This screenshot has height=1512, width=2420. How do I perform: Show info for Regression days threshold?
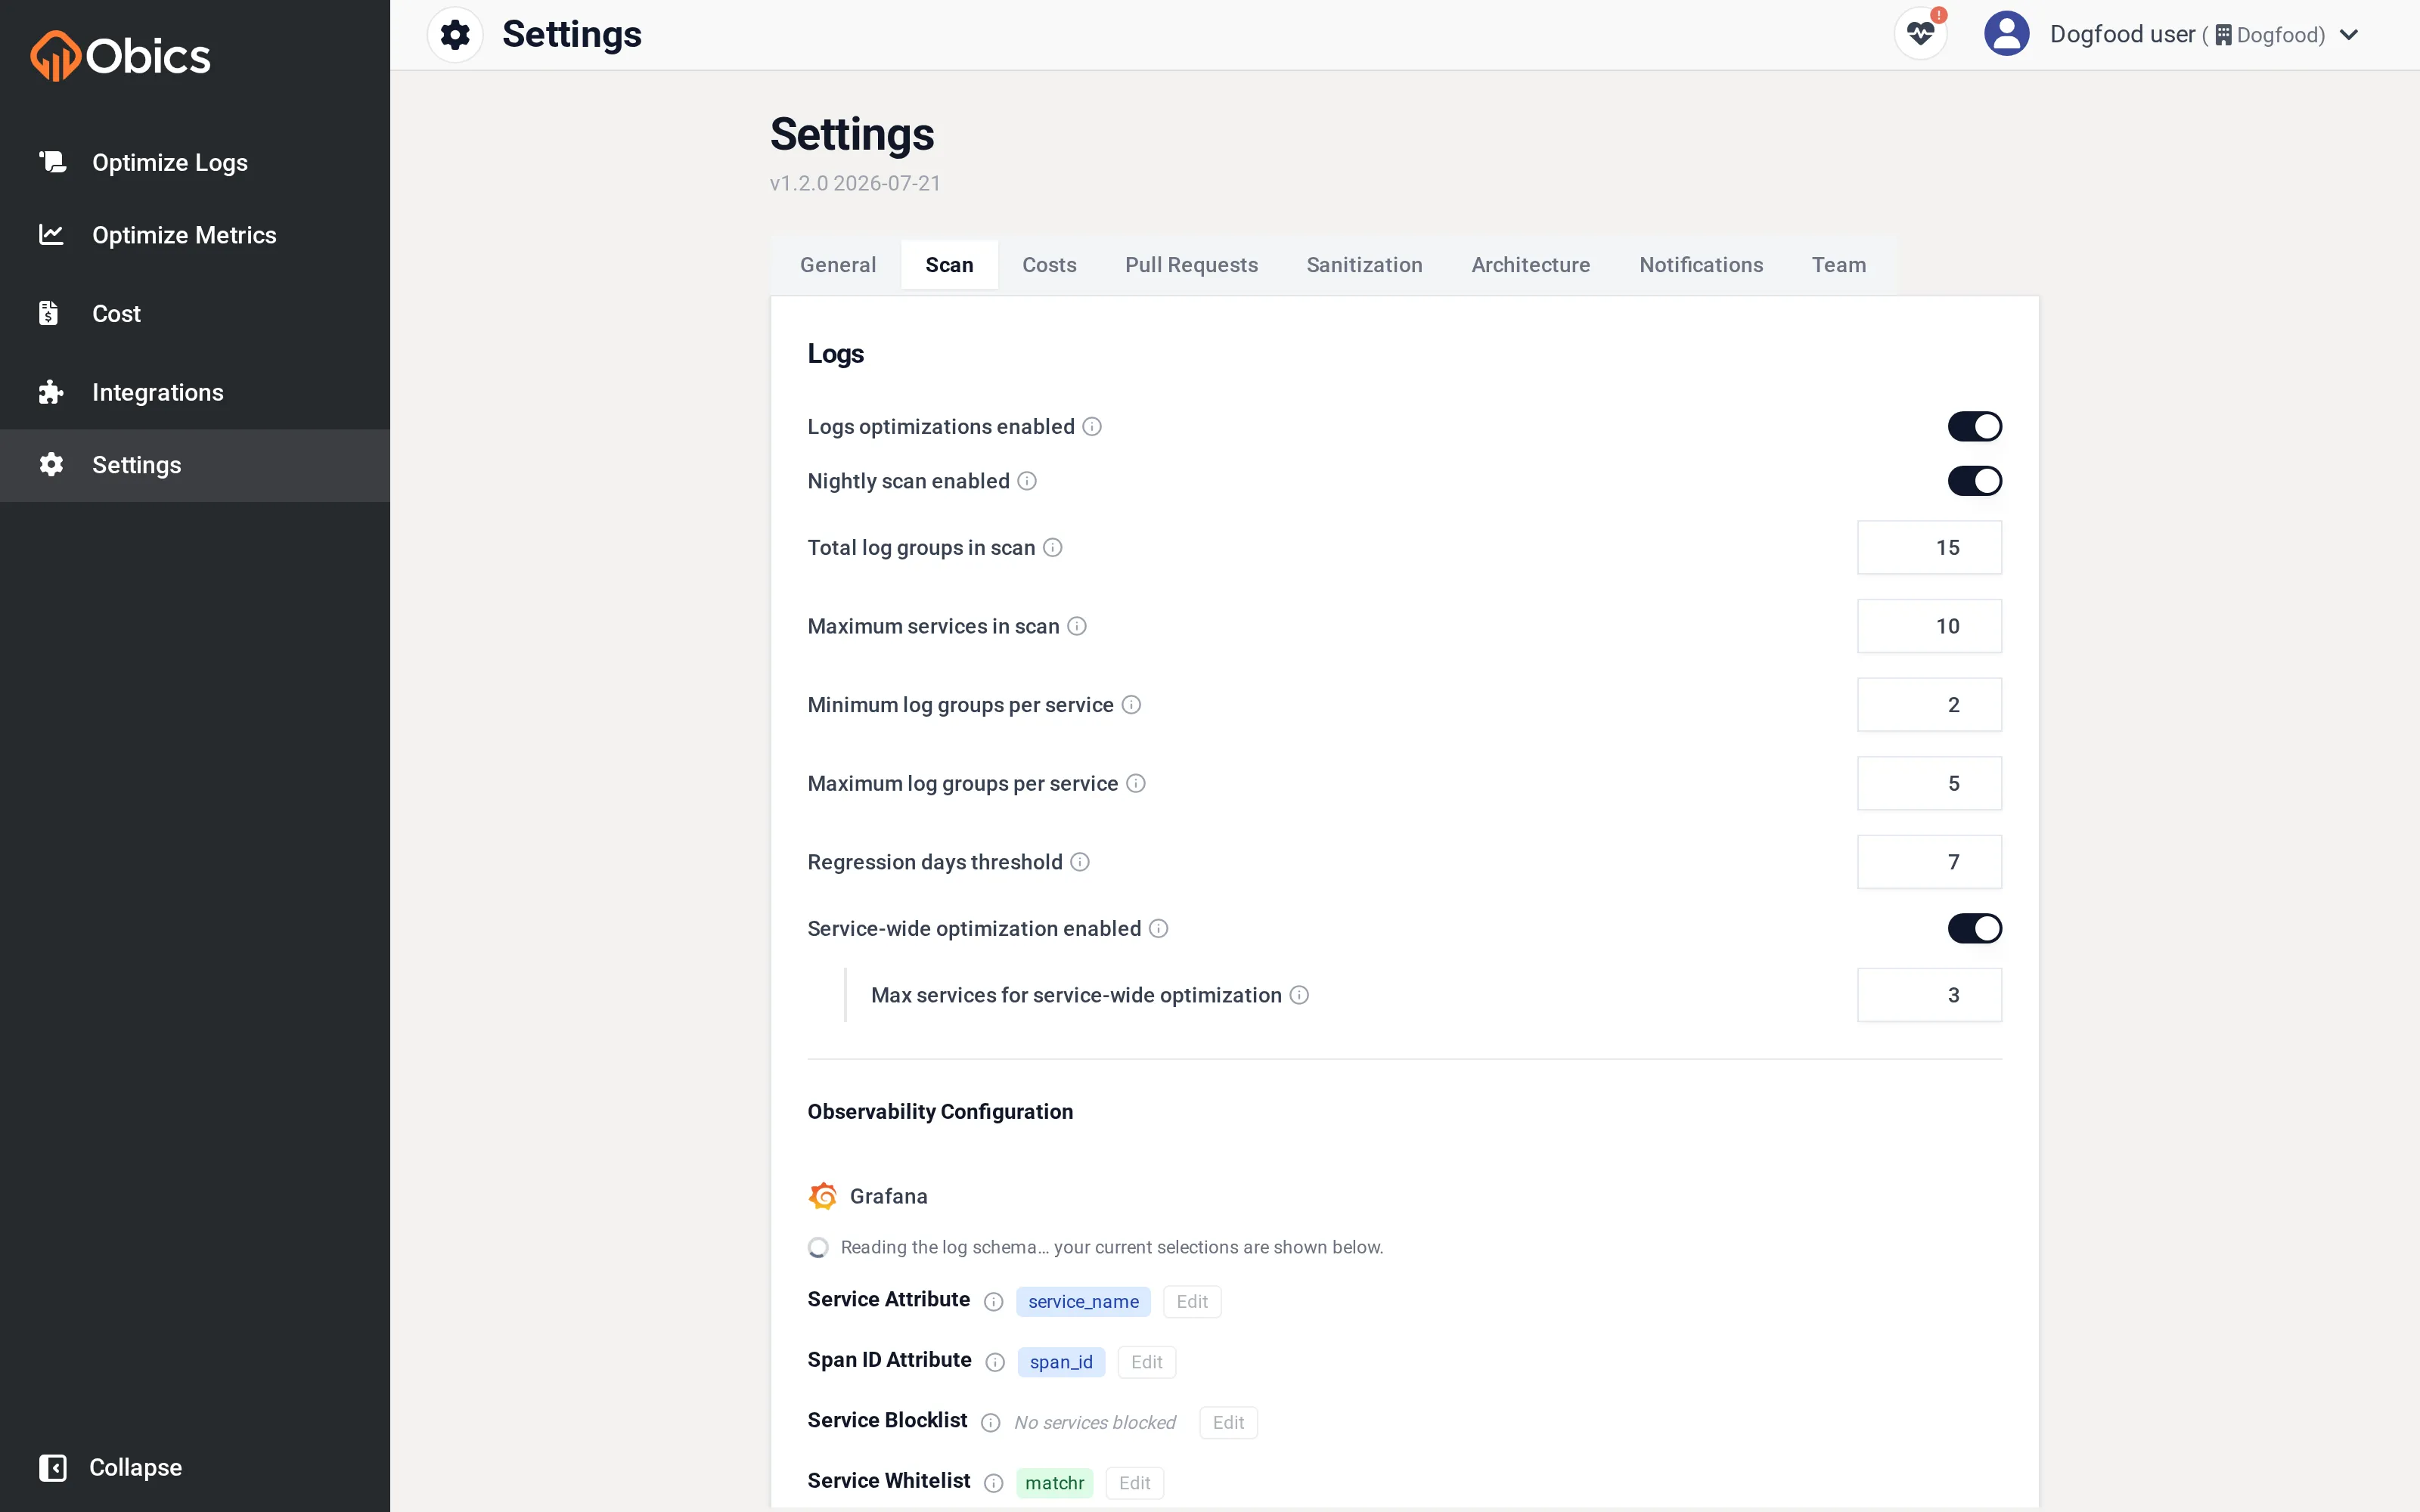pos(1080,862)
